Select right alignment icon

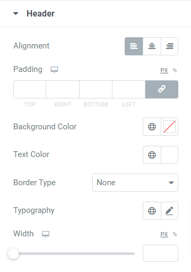click(170, 46)
